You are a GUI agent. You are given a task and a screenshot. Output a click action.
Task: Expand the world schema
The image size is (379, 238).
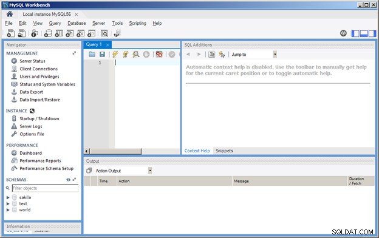(x=8, y=209)
